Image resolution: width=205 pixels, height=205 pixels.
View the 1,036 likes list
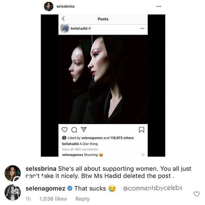[52, 198]
